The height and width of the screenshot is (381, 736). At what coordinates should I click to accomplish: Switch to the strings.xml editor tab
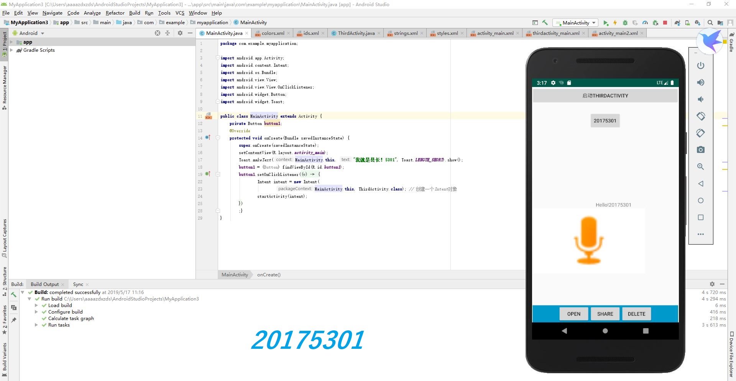[405, 33]
